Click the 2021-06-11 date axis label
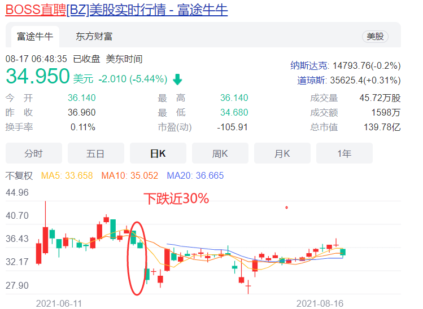This screenshot has width=423, height=309. click(59, 303)
